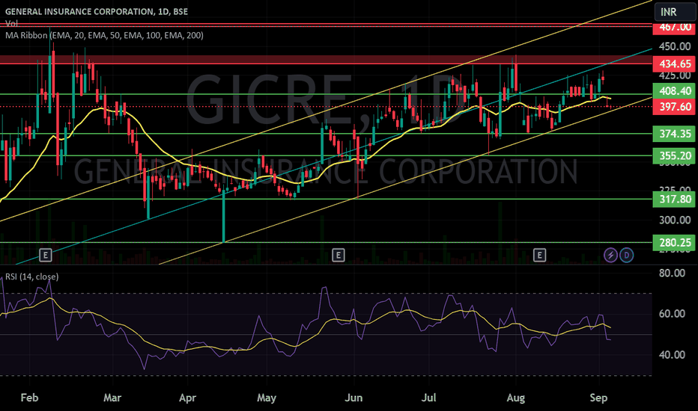Click the May label on time axis
Viewport: 698px width, 411px height.
(266, 398)
